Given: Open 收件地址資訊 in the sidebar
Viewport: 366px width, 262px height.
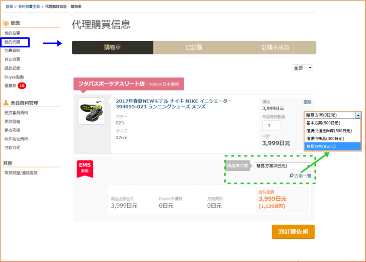Looking at the screenshot, I should 16,139.
